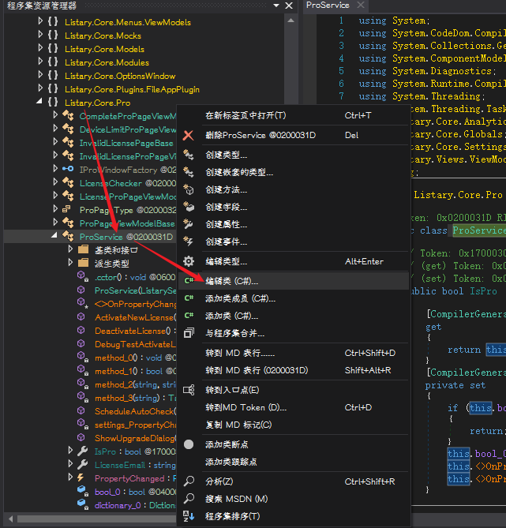Select the method_1() : bool entry

pyautogui.click(x=136, y=371)
